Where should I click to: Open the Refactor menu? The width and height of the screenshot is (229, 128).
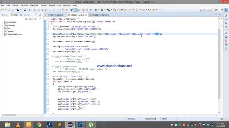24,6
